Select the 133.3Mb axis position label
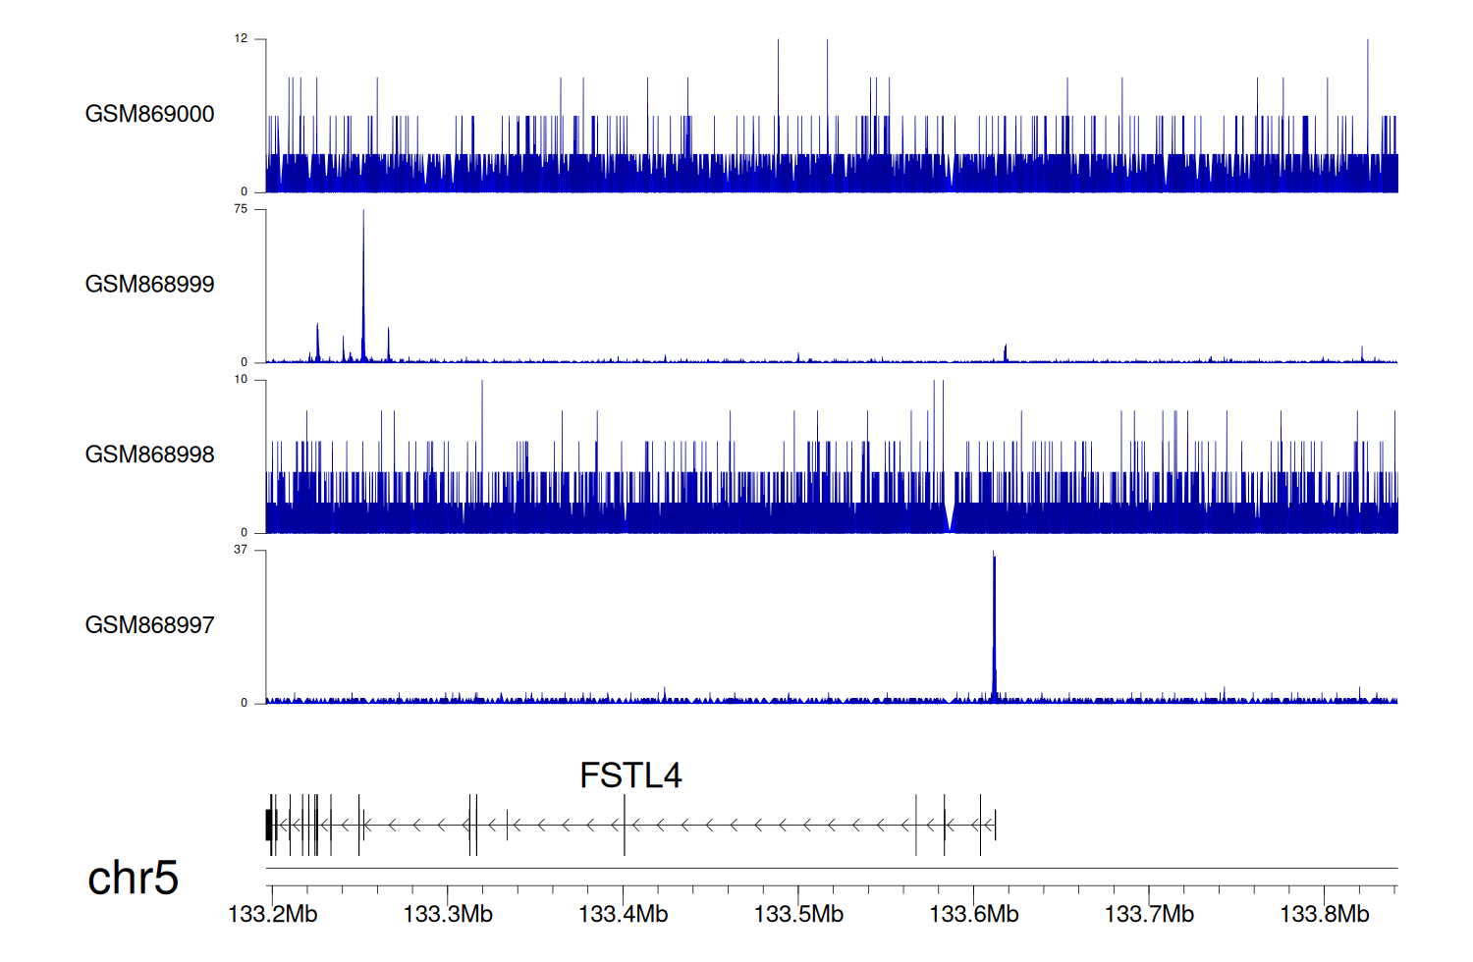The width and height of the screenshot is (1473, 962). pyautogui.click(x=448, y=914)
